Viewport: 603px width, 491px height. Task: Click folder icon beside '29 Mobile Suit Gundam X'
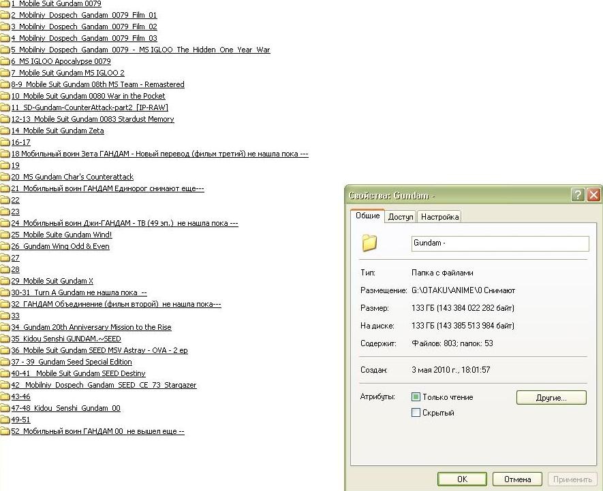pos(5,281)
